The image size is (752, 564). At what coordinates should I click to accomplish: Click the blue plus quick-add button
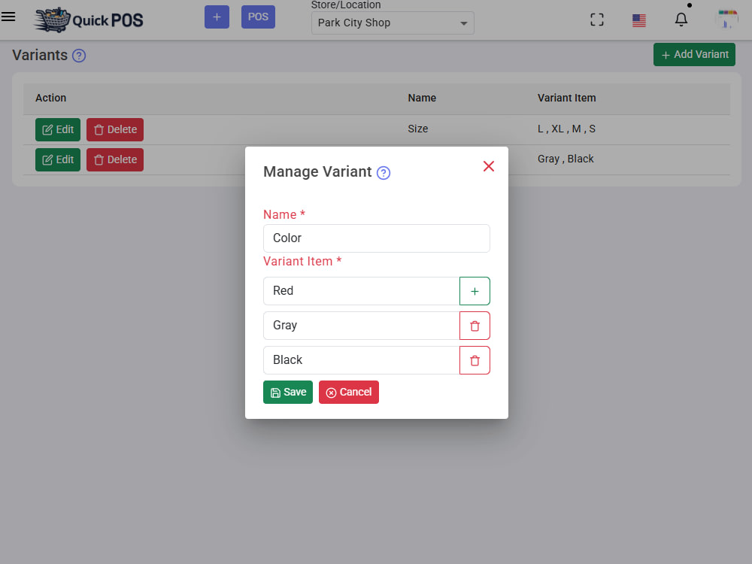tap(217, 17)
